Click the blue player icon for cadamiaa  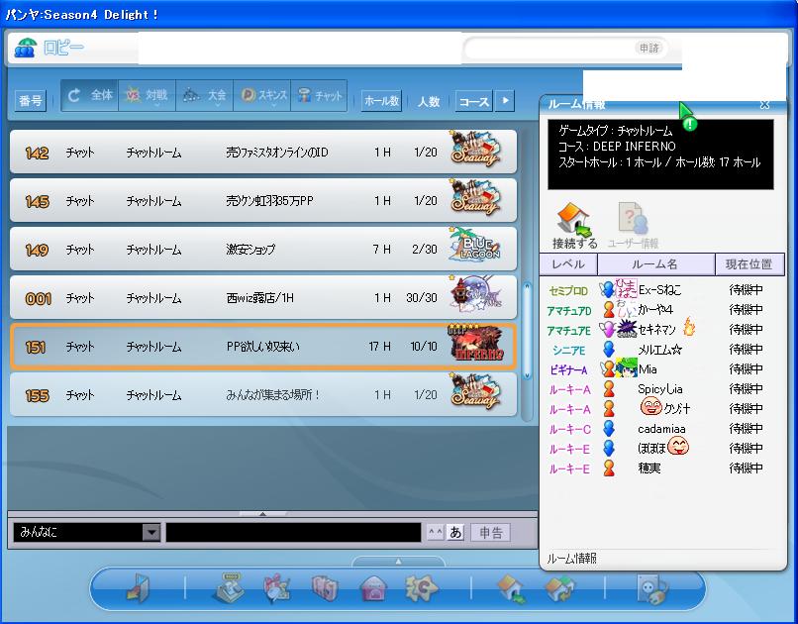(609, 428)
